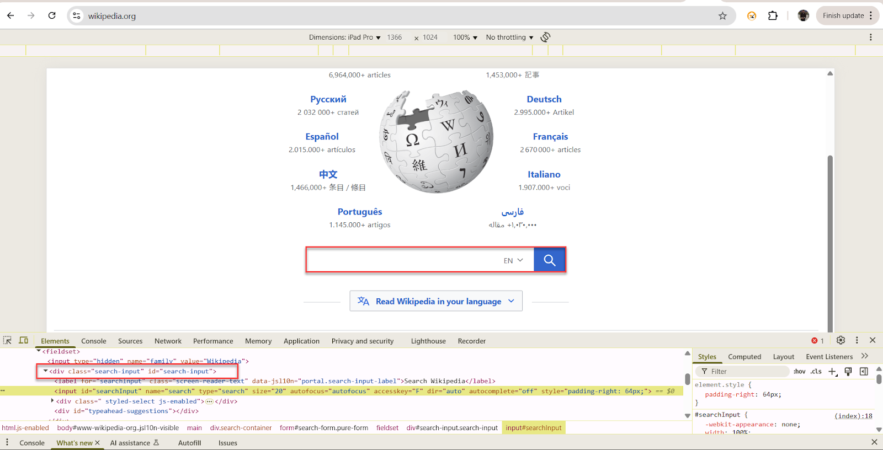Open device toolbar more options menu
Image resolution: width=883 pixels, height=450 pixels.
(871, 37)
